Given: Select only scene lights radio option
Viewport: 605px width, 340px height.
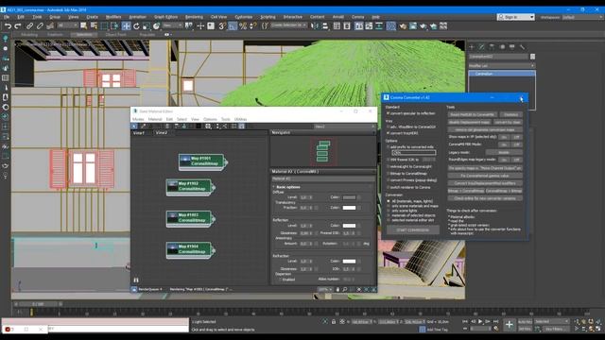Looking at the screenshot, I should tap(389, 211).
